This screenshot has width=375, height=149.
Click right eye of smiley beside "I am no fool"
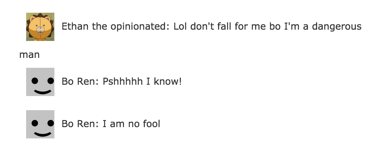[50, 123]
